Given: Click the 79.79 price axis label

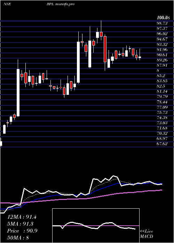Looking at the screenshot, I should point(162,97).
